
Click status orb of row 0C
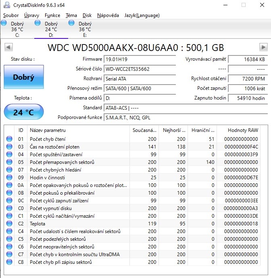pos(9,200)
